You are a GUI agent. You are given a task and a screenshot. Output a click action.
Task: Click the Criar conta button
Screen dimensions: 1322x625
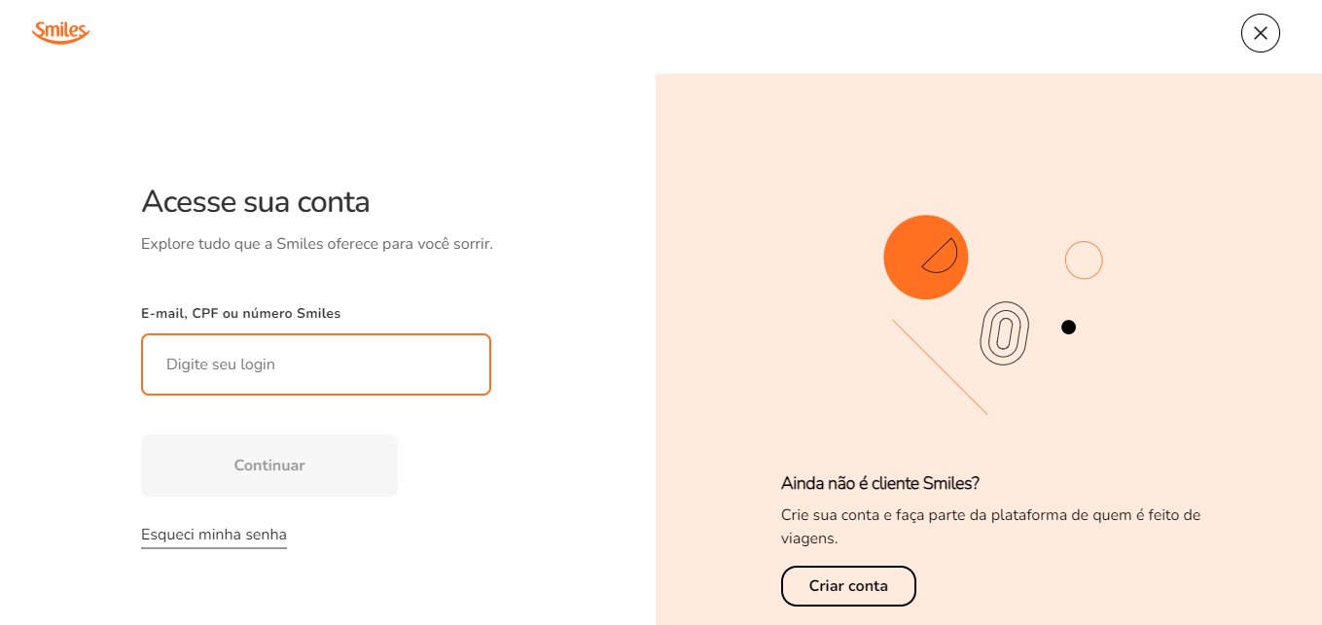pyautogui.click(x=848, y=586)
